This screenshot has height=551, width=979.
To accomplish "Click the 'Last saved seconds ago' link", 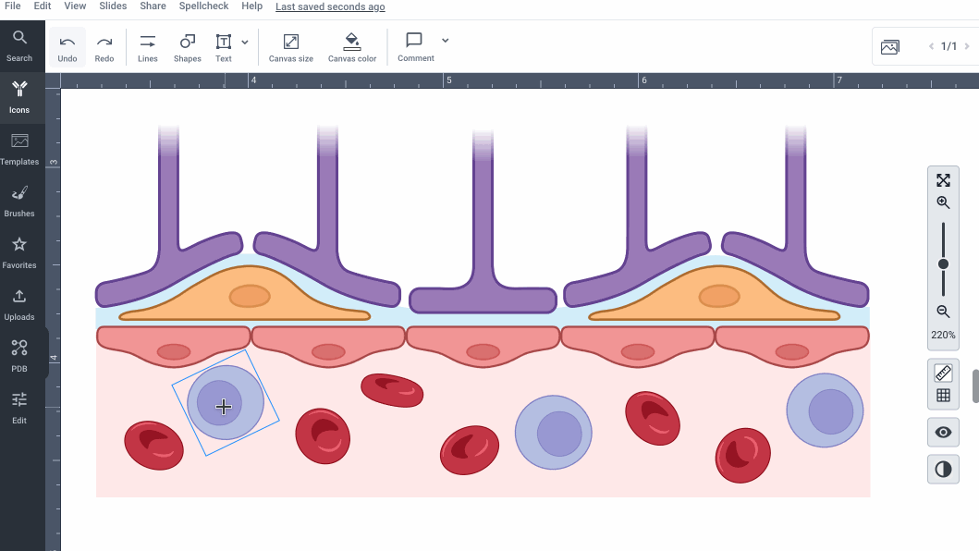I will pyautogui.click(x=330, y=6).
